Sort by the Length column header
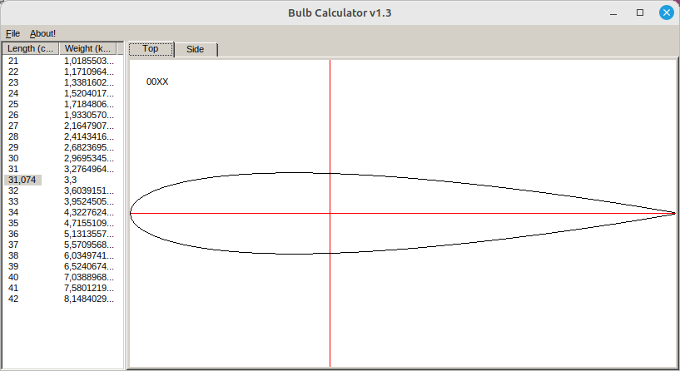The width and height of the screenshot is (680, 371). tap(30, 48)
